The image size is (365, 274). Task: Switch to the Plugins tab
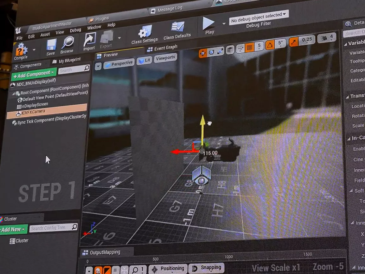99,19
